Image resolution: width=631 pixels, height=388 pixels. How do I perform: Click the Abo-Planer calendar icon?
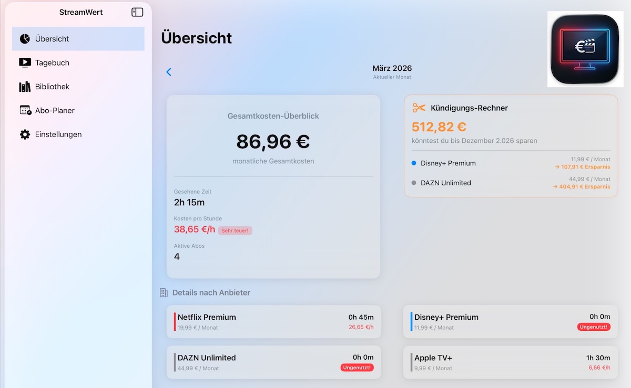click(x=25, y=110)
